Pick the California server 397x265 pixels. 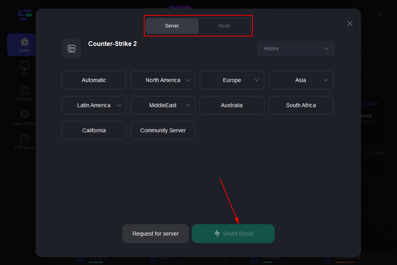coord(94,130)
